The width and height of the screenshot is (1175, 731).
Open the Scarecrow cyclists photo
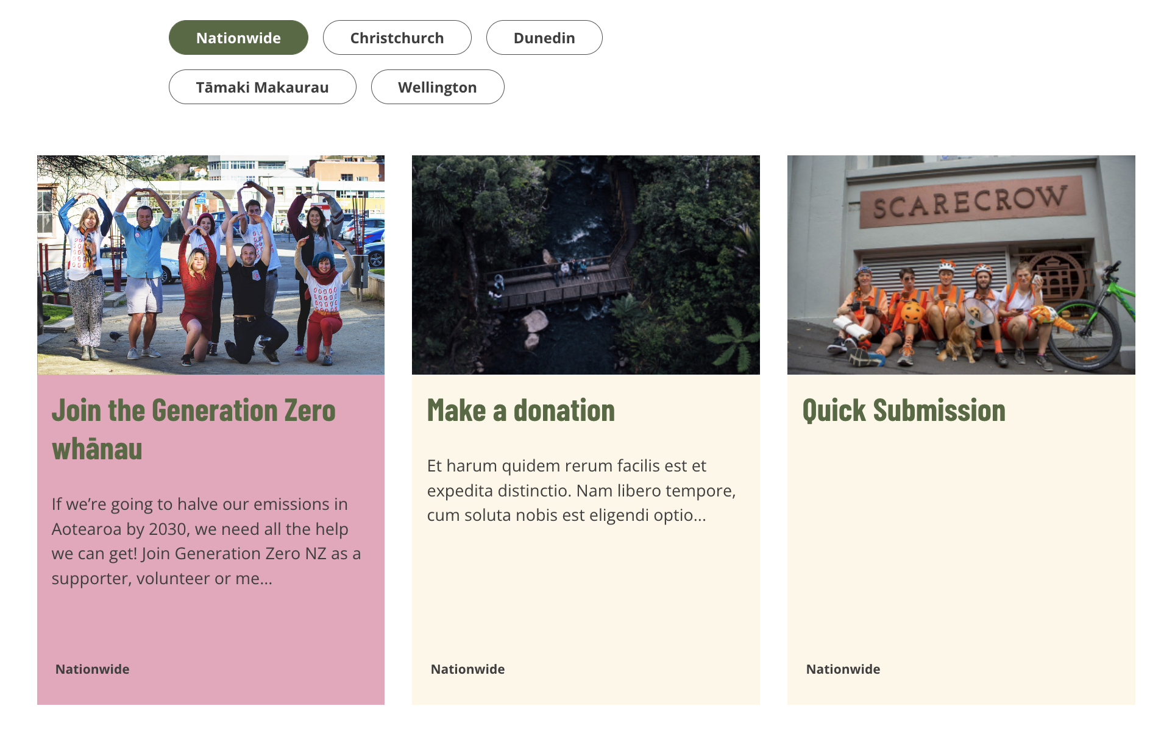960,265
